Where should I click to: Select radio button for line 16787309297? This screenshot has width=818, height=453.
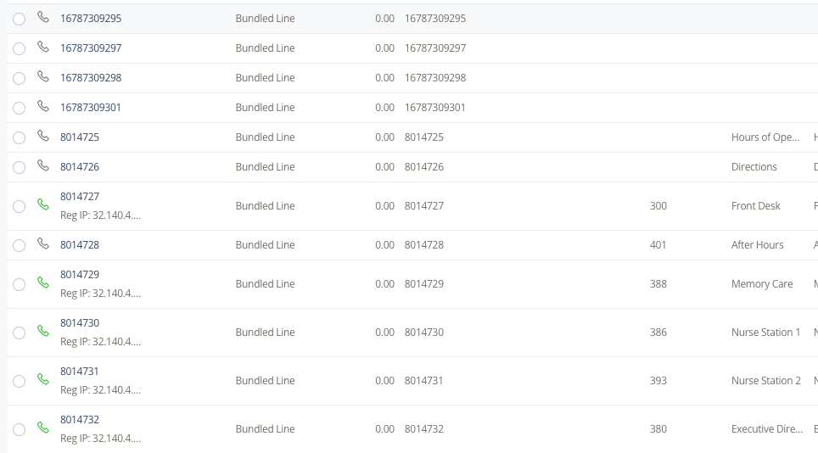(20, 49)
